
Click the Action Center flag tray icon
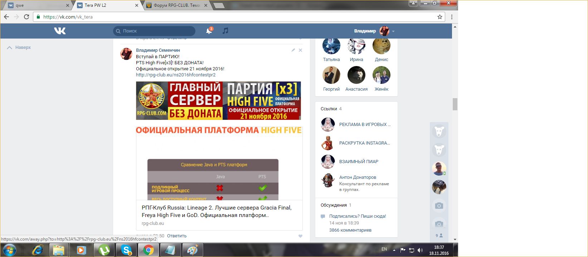point(403,250)
